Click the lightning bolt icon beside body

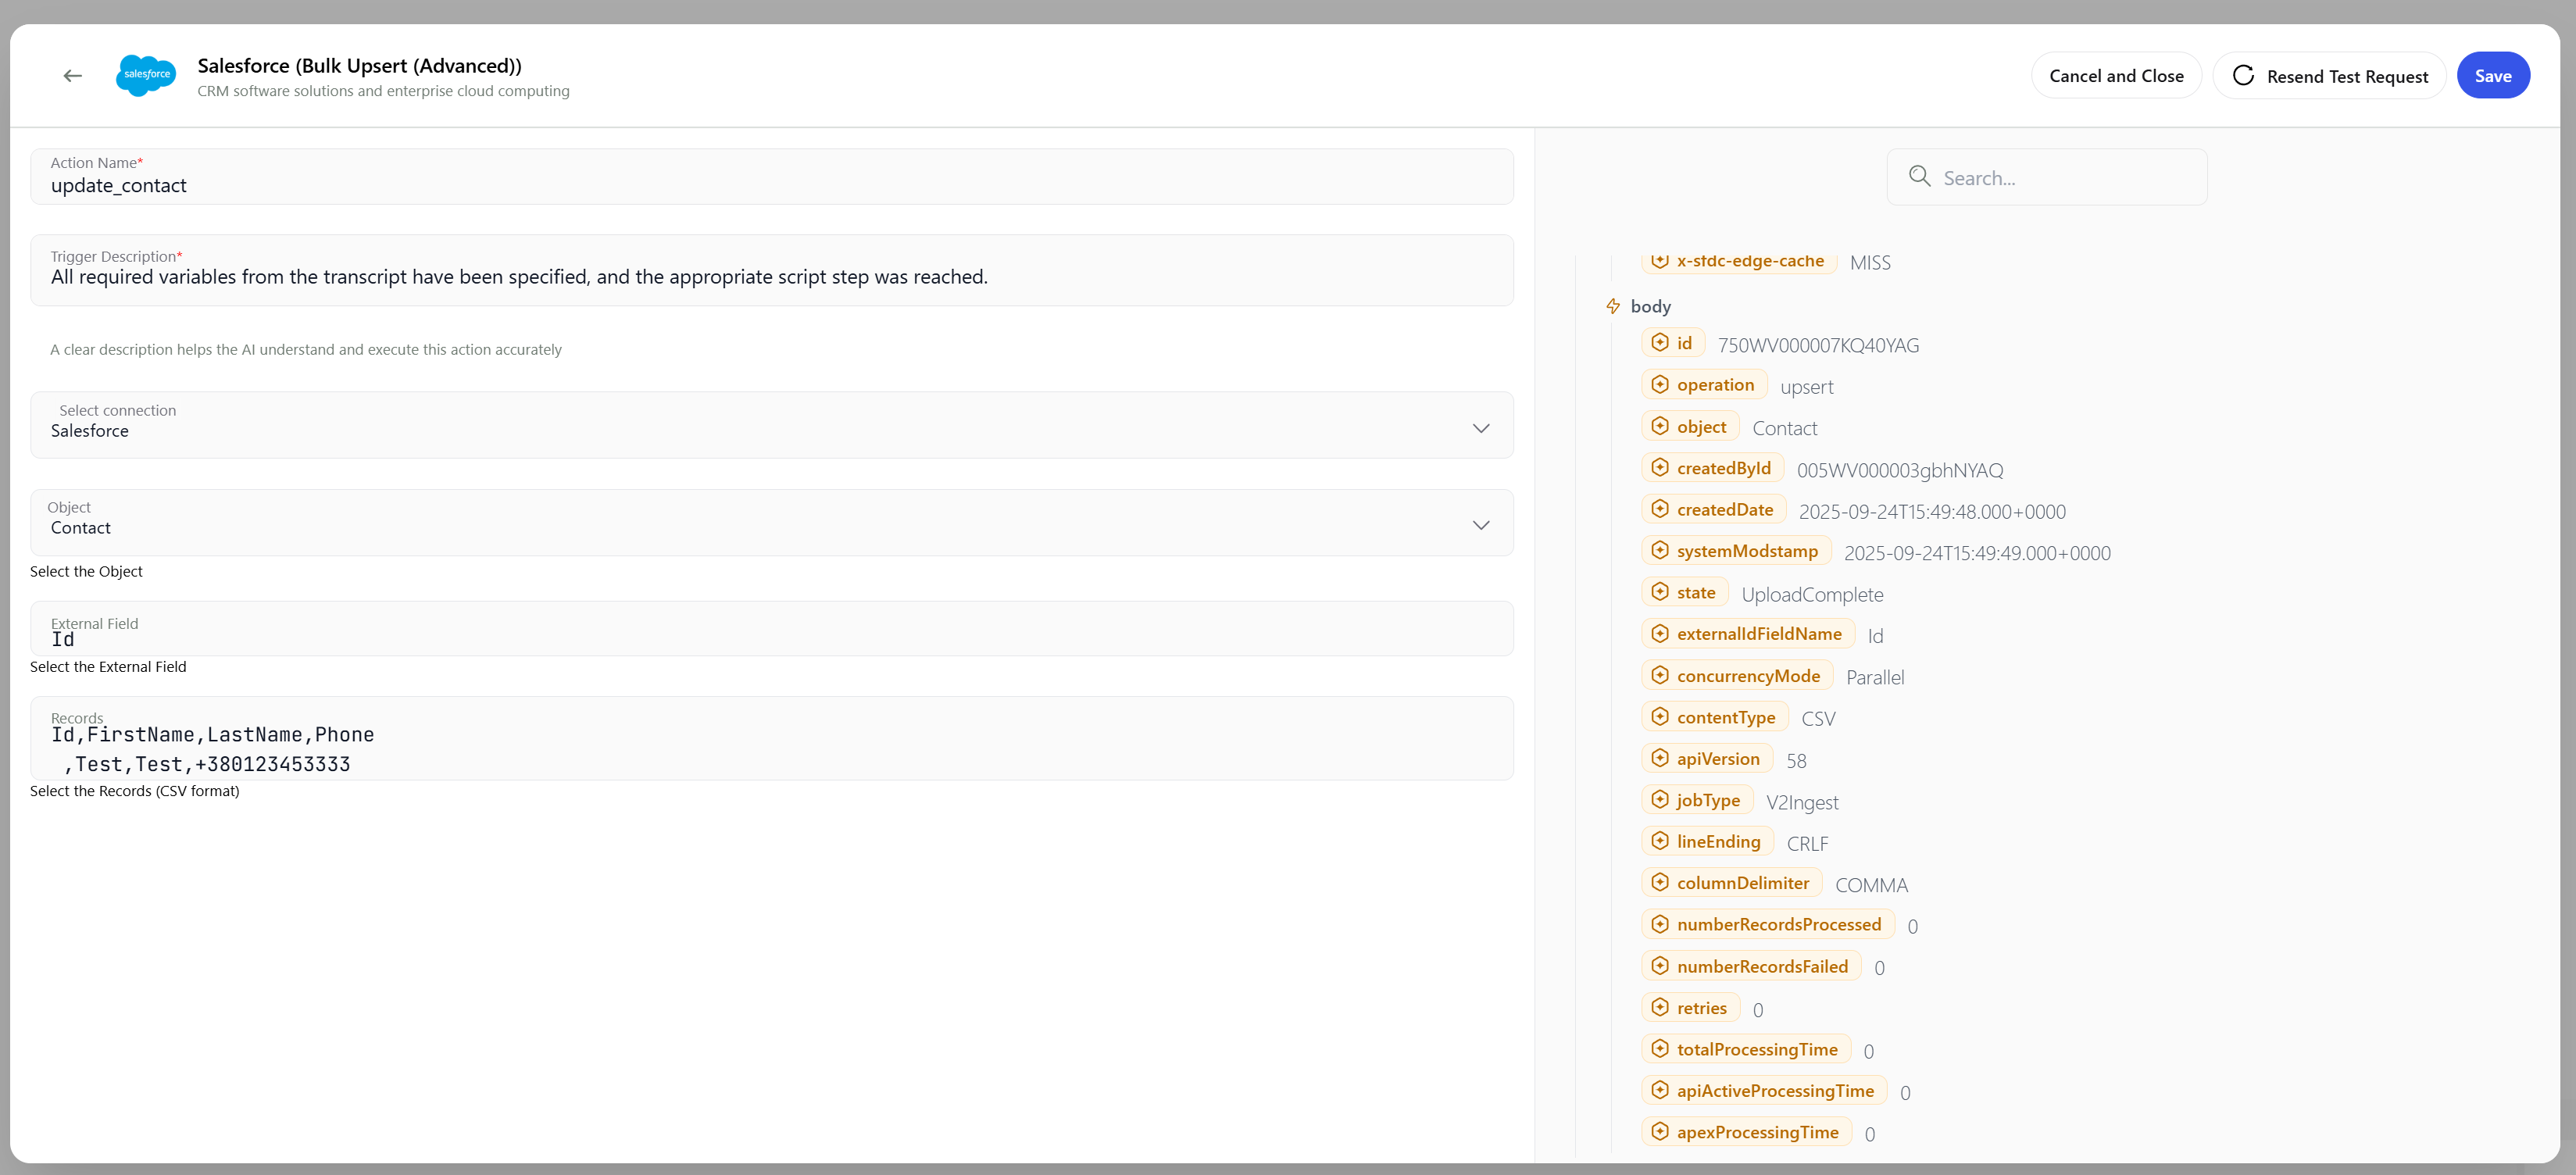1613,306
